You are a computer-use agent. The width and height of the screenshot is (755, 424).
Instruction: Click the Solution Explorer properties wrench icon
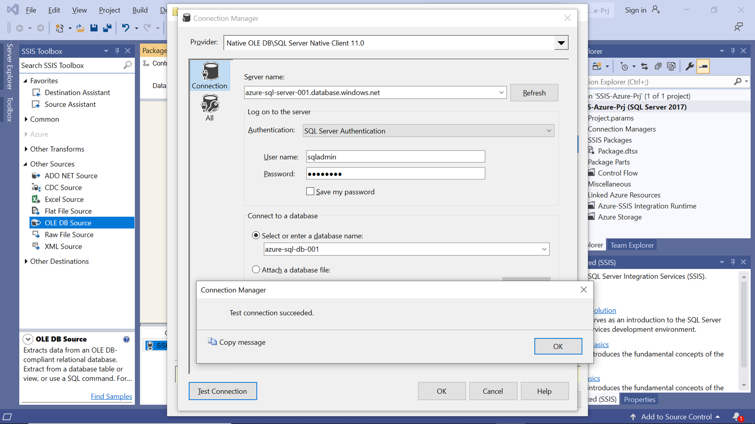click(689, 67)
